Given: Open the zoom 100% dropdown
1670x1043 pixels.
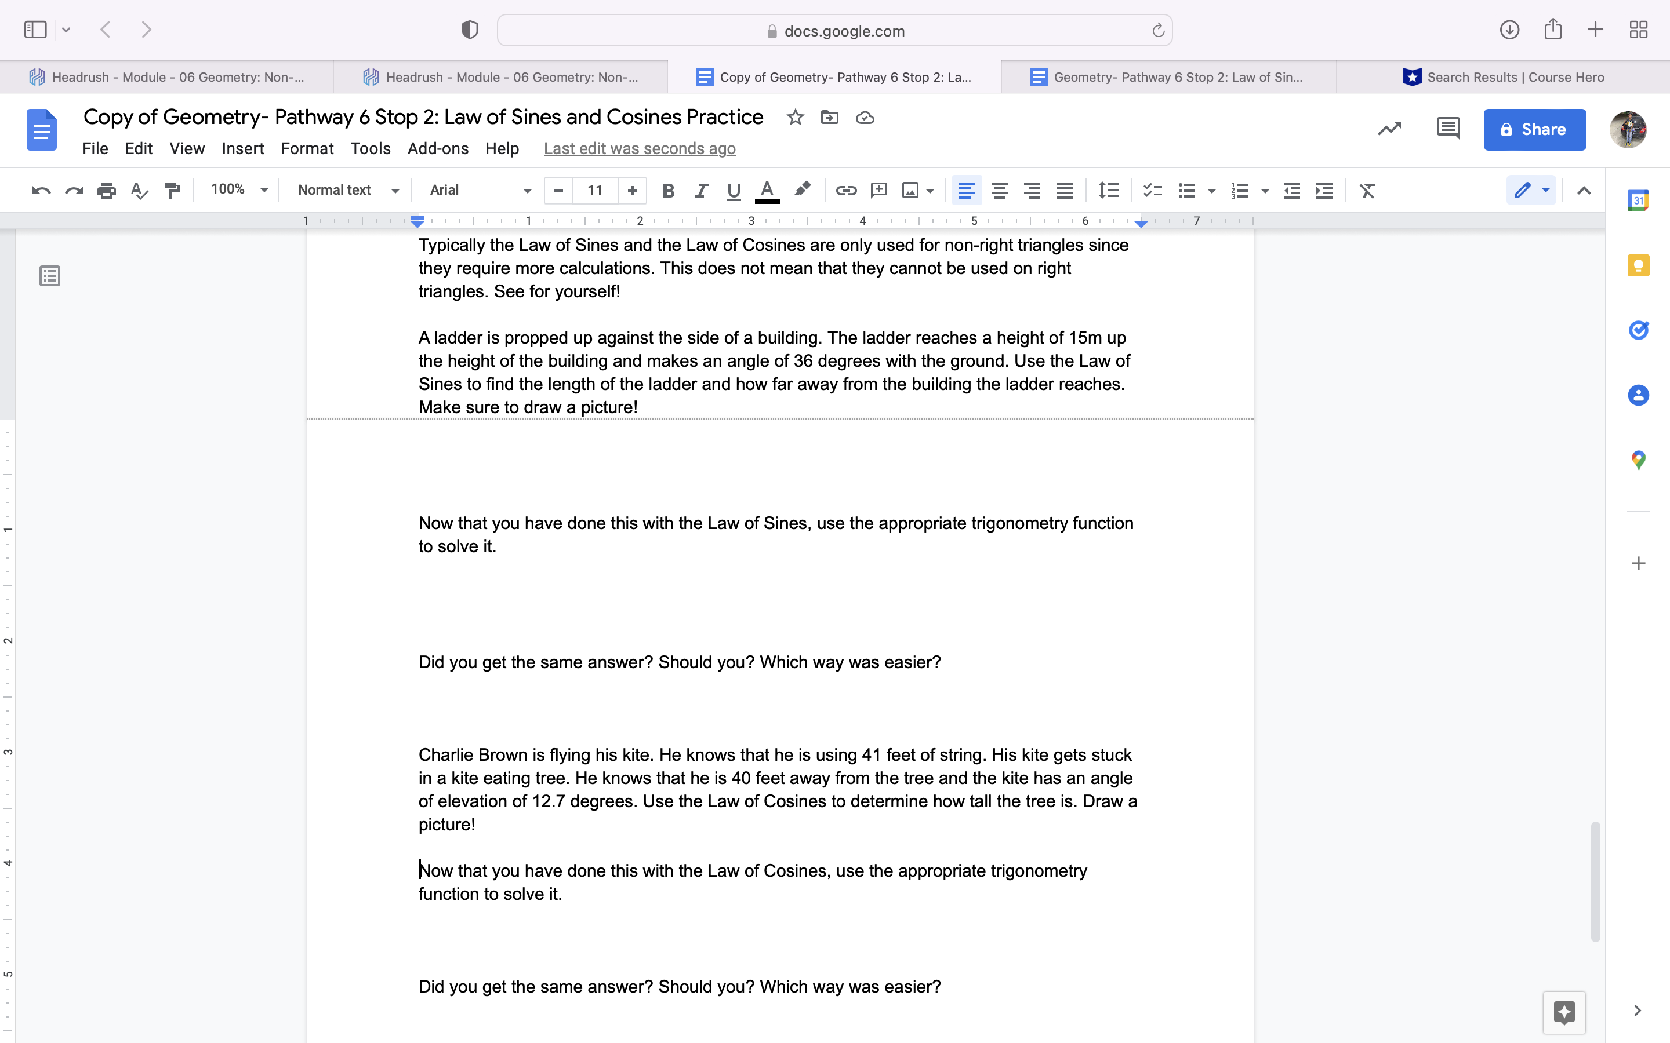Looking at the screenshot, I should point(239,189).
